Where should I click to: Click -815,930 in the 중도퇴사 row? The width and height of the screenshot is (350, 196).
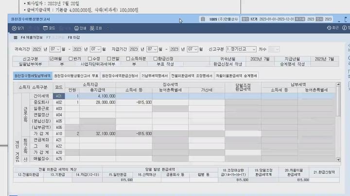(x=134, y=102)
